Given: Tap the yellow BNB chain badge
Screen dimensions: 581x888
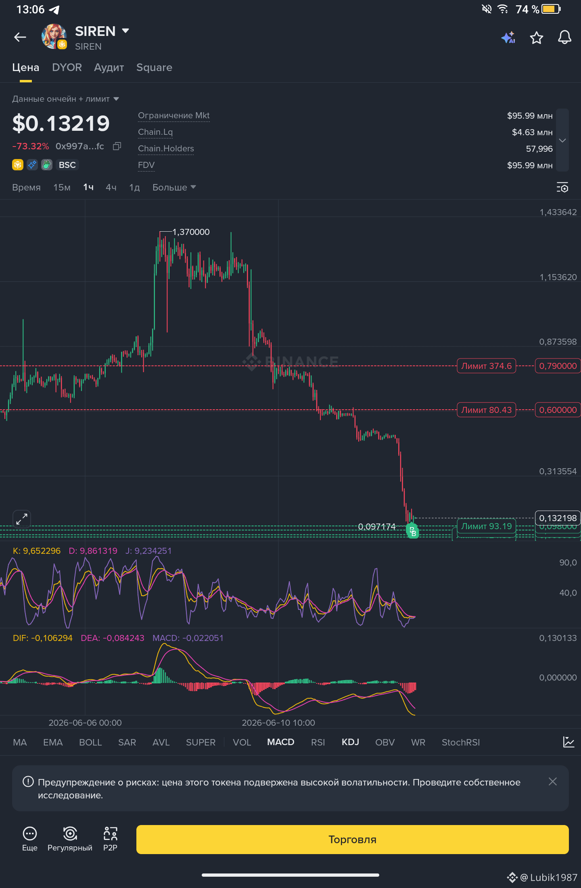Looking at the screenshot, I should coord(18,165).
